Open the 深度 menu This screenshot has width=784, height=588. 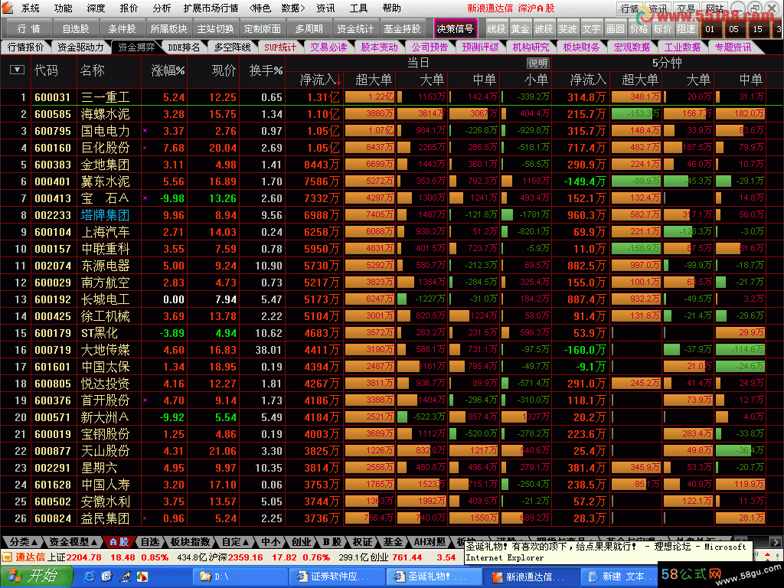pyautogui.click(x=96, y=8)
